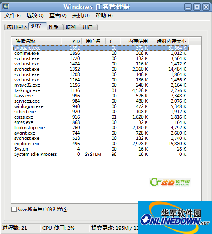
Task: Select the sched.exe process
Action: pos(101,112)
